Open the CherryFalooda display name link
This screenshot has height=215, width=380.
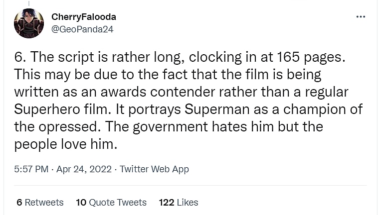point(83,17)
